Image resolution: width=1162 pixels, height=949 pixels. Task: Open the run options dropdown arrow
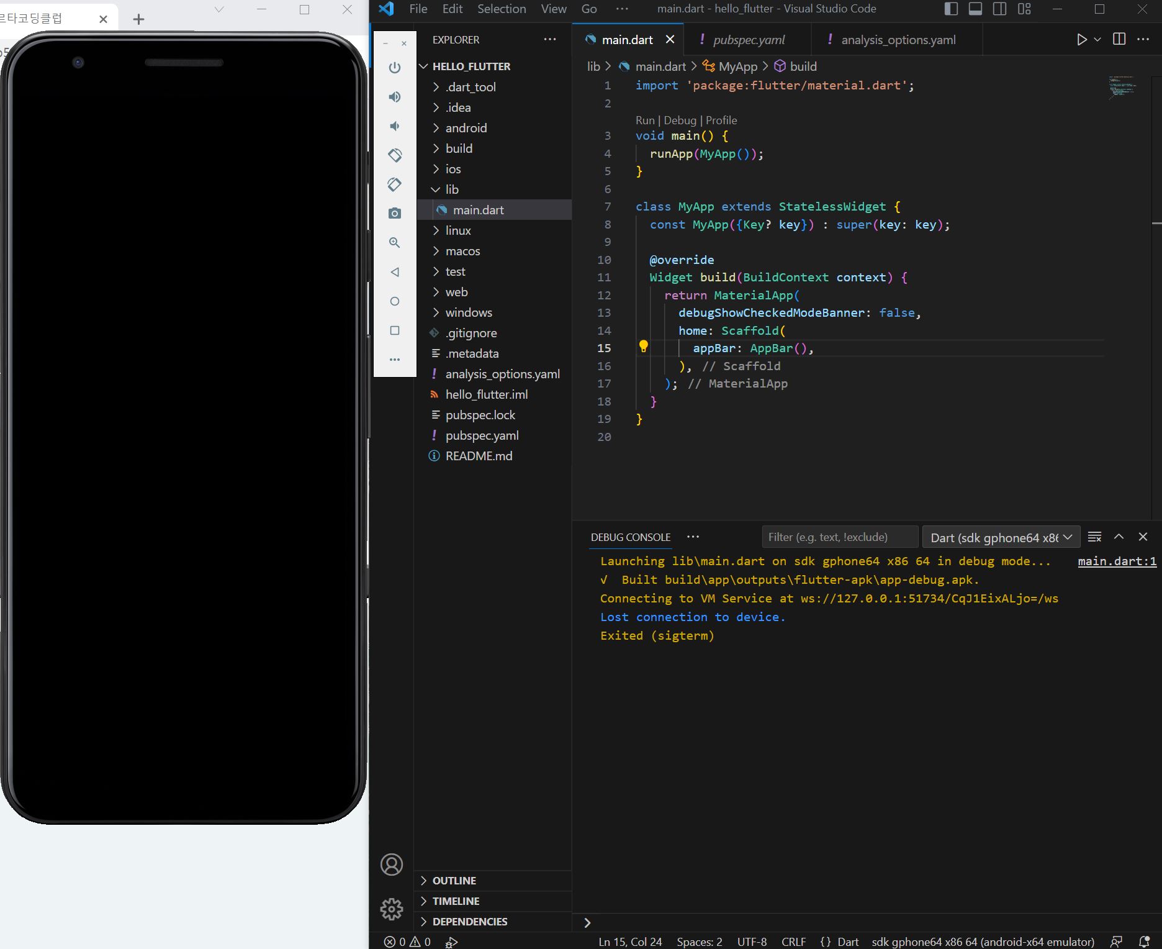pyautogui.click(x=1097, y=40)
